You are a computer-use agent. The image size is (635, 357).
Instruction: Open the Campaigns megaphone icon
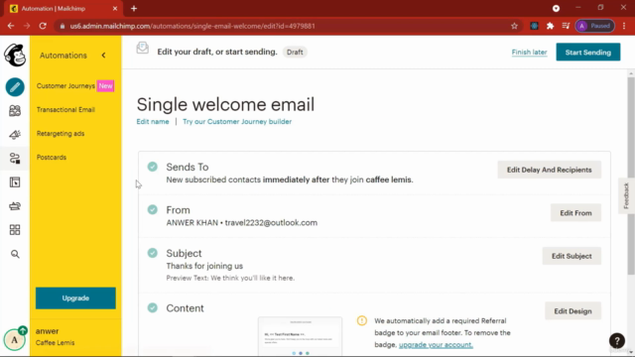[15, 135]
